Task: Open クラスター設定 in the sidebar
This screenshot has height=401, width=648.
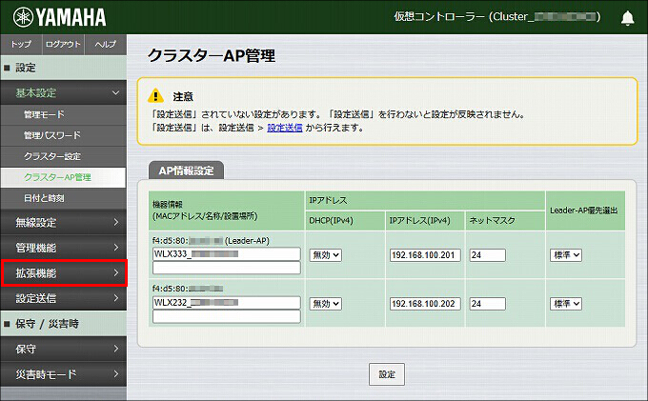Action: (64, 156)
